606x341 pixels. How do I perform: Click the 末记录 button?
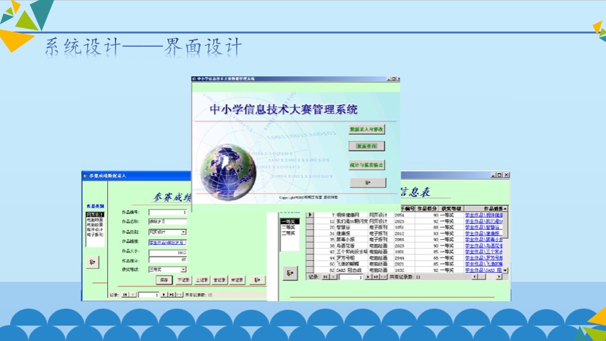pos(237,280)
